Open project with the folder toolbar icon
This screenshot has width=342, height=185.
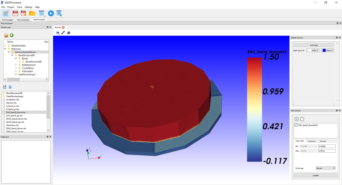coord(32,14)
